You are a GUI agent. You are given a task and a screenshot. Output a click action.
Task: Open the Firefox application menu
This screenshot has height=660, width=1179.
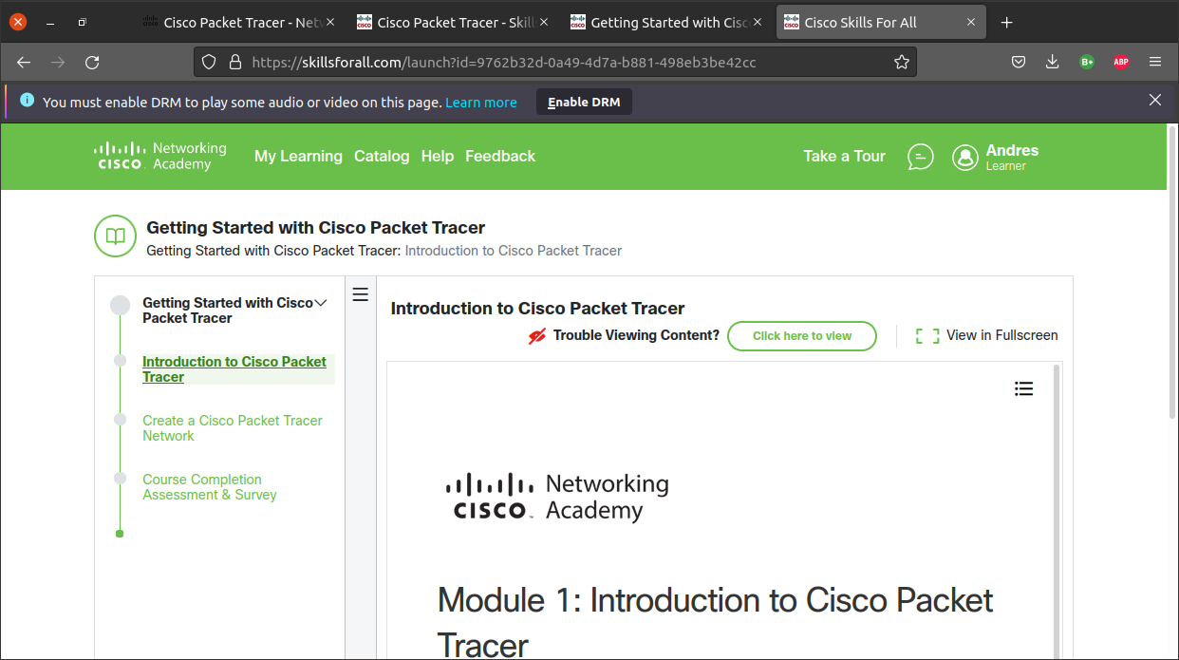click(1155, 63)
